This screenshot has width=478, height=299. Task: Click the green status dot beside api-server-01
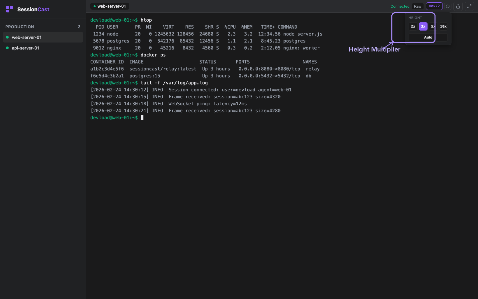point(7,48)
